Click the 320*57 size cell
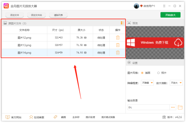Viewport: 186px width, 123px height. click(x=59, y=45)
